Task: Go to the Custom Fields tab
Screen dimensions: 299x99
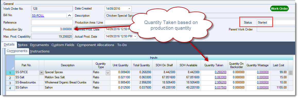Action: coord(63,45)
